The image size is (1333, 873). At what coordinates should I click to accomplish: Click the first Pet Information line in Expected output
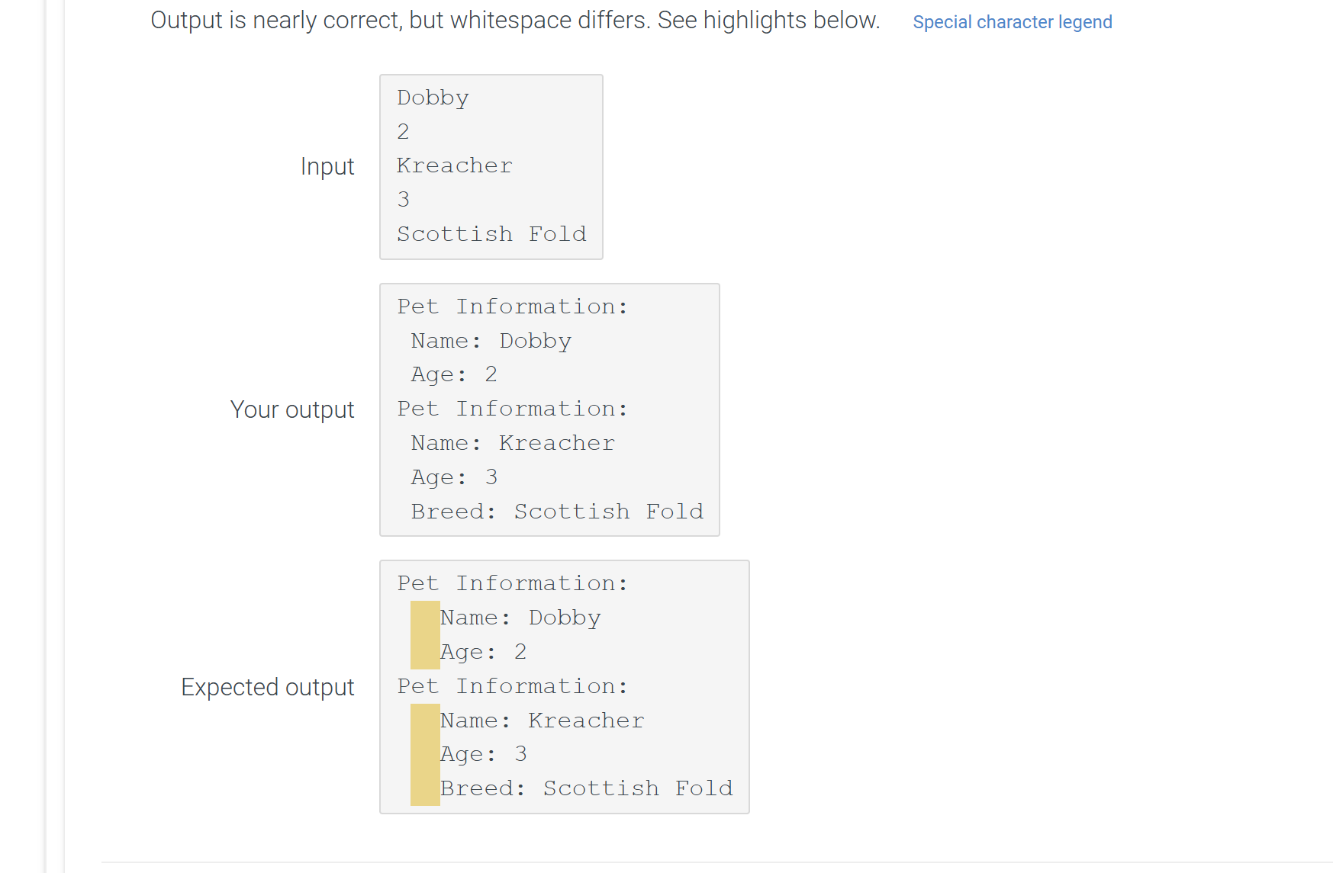(512, 583)
